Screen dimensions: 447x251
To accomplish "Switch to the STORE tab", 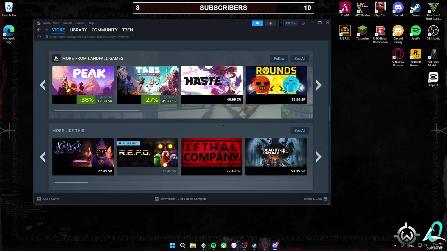I will 58,30.
